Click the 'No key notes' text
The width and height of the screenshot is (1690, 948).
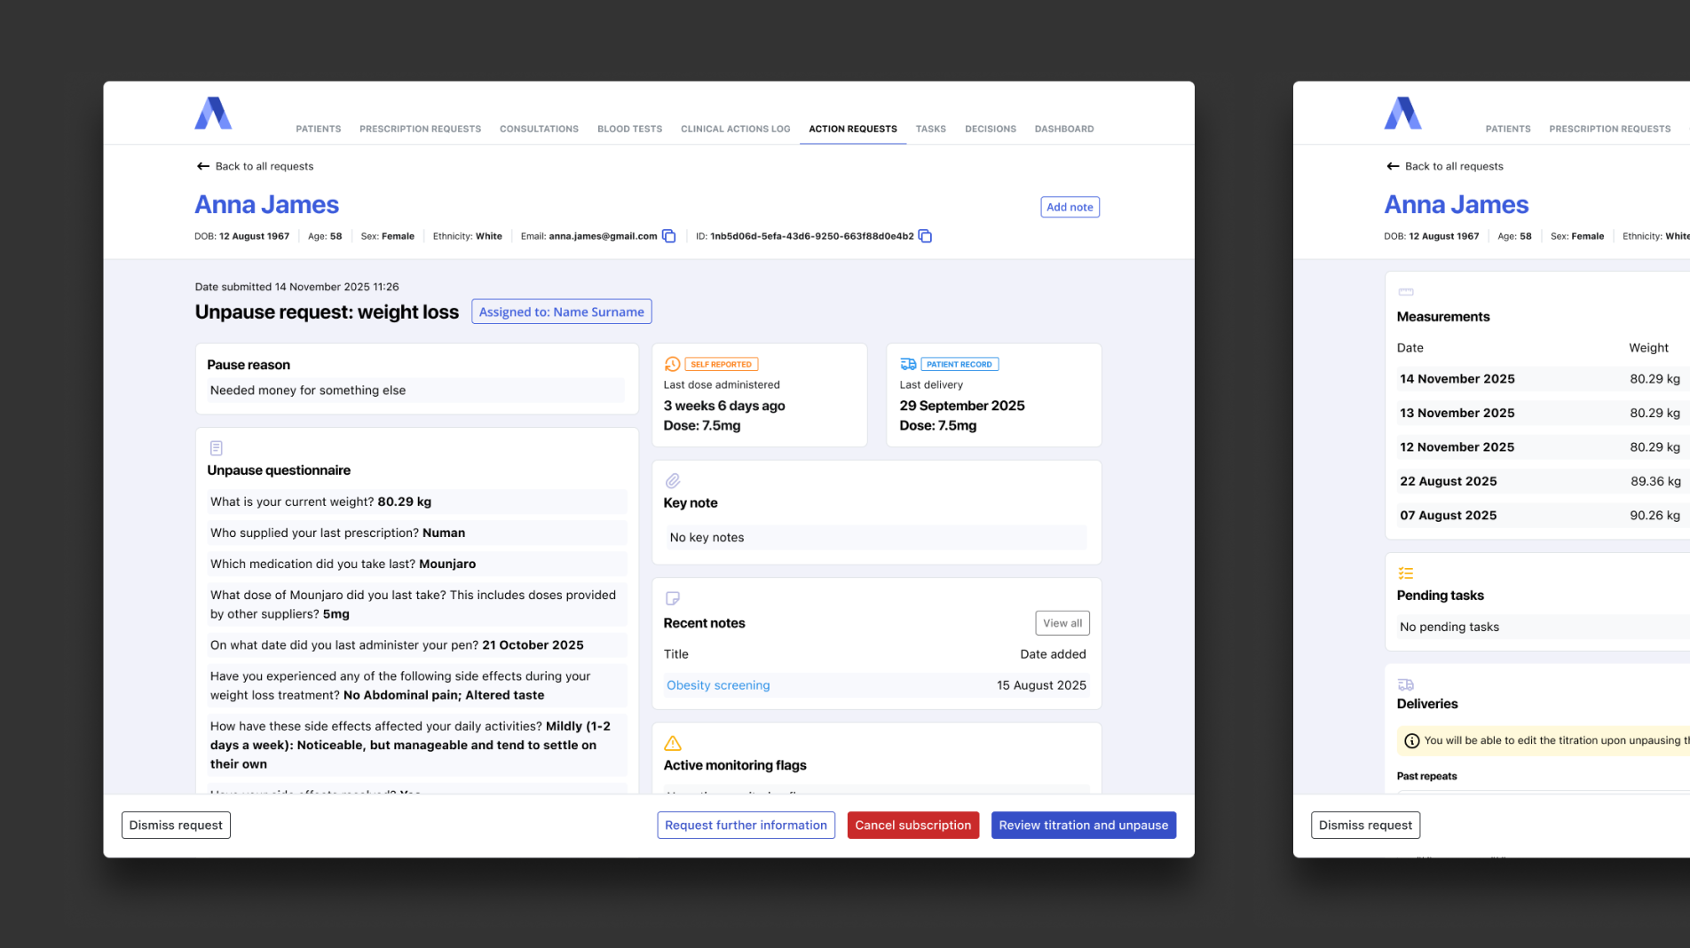[x=707, y=538]
